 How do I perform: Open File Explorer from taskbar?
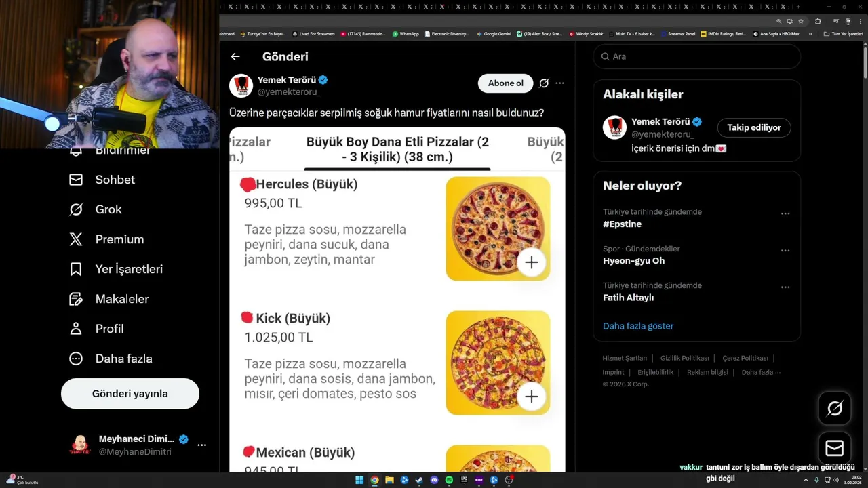coord(389,481)
